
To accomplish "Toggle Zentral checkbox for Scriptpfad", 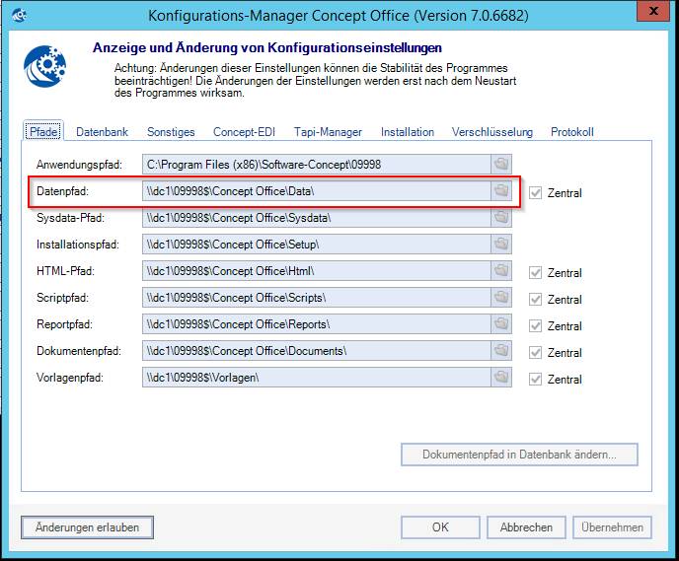I will coord(535,300).
